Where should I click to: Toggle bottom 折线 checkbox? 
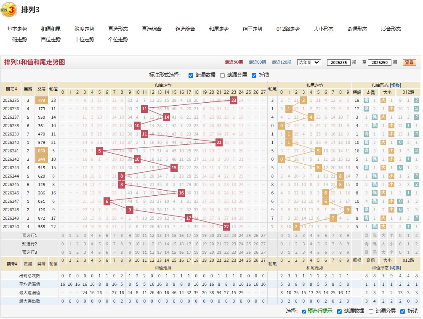pyautogui.click(x=402, y=311)
